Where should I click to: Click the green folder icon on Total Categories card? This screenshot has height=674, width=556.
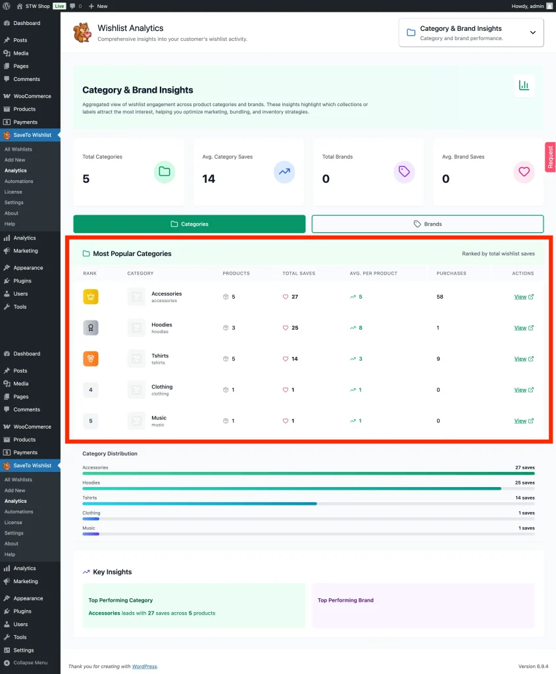(164, 172)
